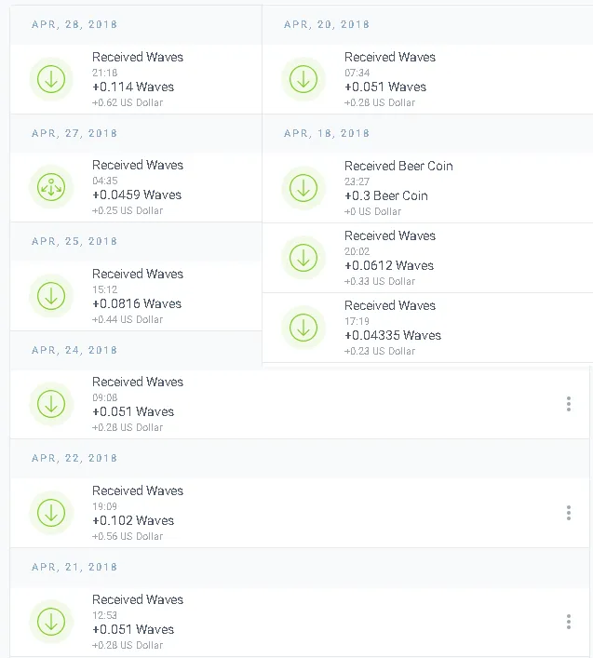Select the Apr, 21, 2018 date header
Screen dimensions: 593x658
pos(74,567)
